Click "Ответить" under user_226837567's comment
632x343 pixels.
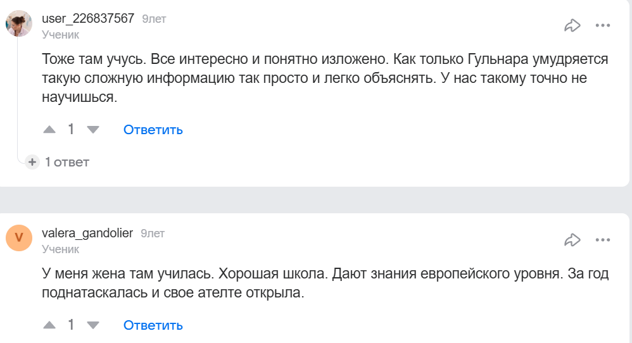click(x=153, y=130)
